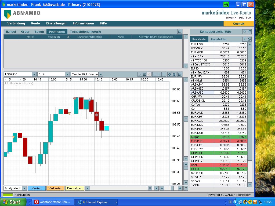Click the horizontal lines chart tool icon
275x206 pixels.
pyautogui.click(x=144, y=75)
